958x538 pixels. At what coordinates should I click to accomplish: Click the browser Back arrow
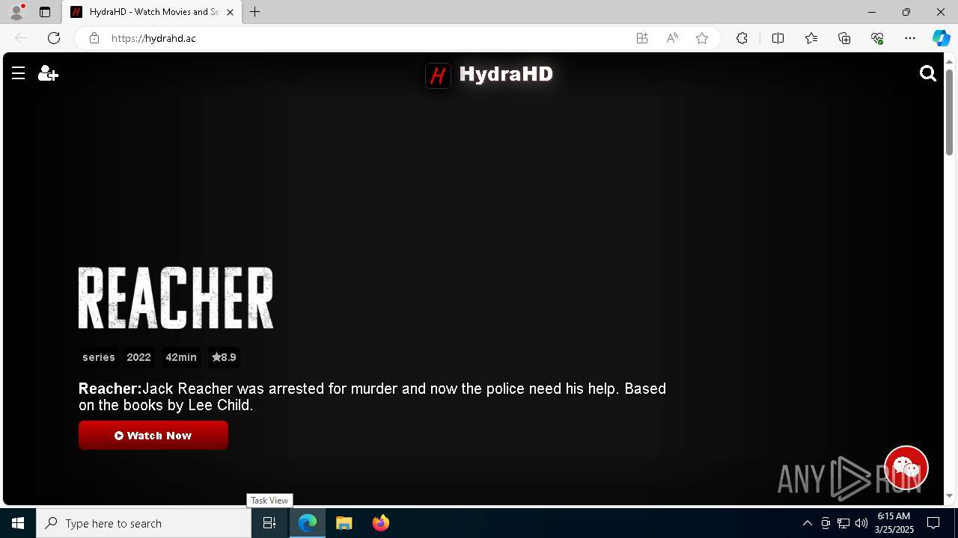(21, 38)
